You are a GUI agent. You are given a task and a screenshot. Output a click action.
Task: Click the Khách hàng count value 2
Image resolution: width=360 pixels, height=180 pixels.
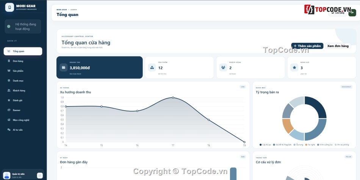[x=230, y=68]
